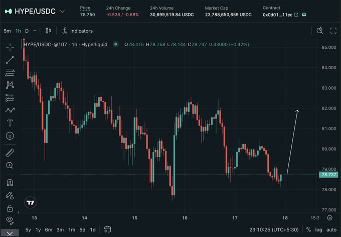The width and height of the screenshot is (341, 237).
Task: Select the brush path drawing tool
Action: [10, 110]
